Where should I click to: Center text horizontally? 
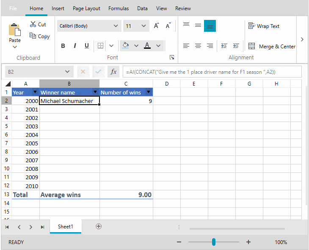pyautogui.click(x=198, y=46)
